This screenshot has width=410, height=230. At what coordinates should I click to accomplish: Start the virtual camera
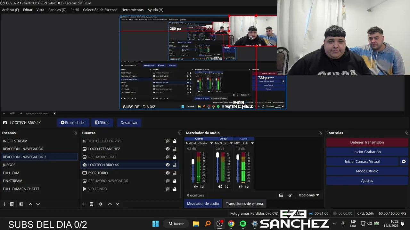(362, 162)
